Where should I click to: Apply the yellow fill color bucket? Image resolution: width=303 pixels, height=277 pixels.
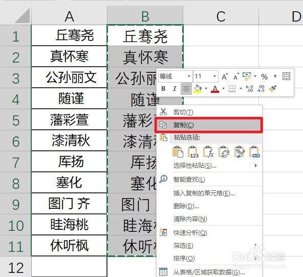(198, 89)
